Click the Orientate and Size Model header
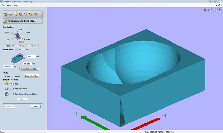This screenshot has height=133, width=223. point(23,21)
